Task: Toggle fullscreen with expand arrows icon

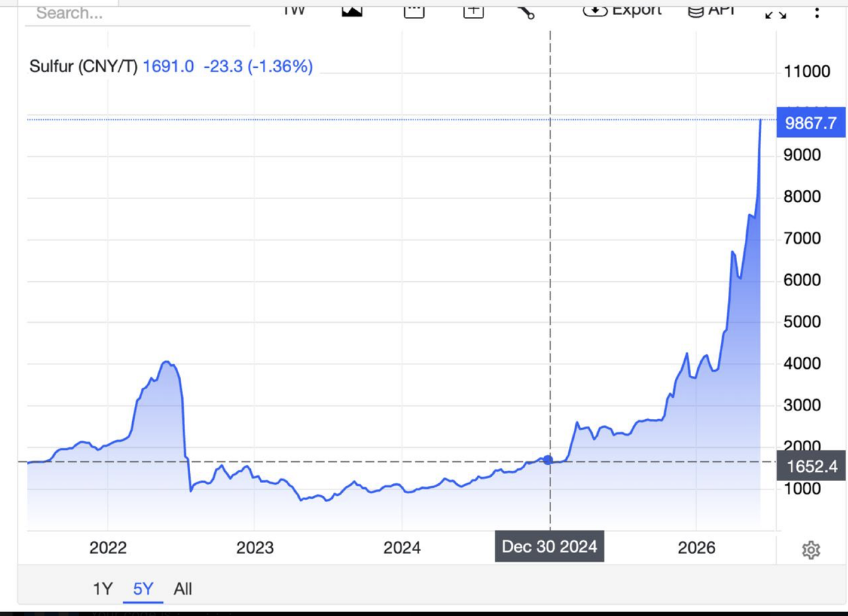Action: coord(775,13)
